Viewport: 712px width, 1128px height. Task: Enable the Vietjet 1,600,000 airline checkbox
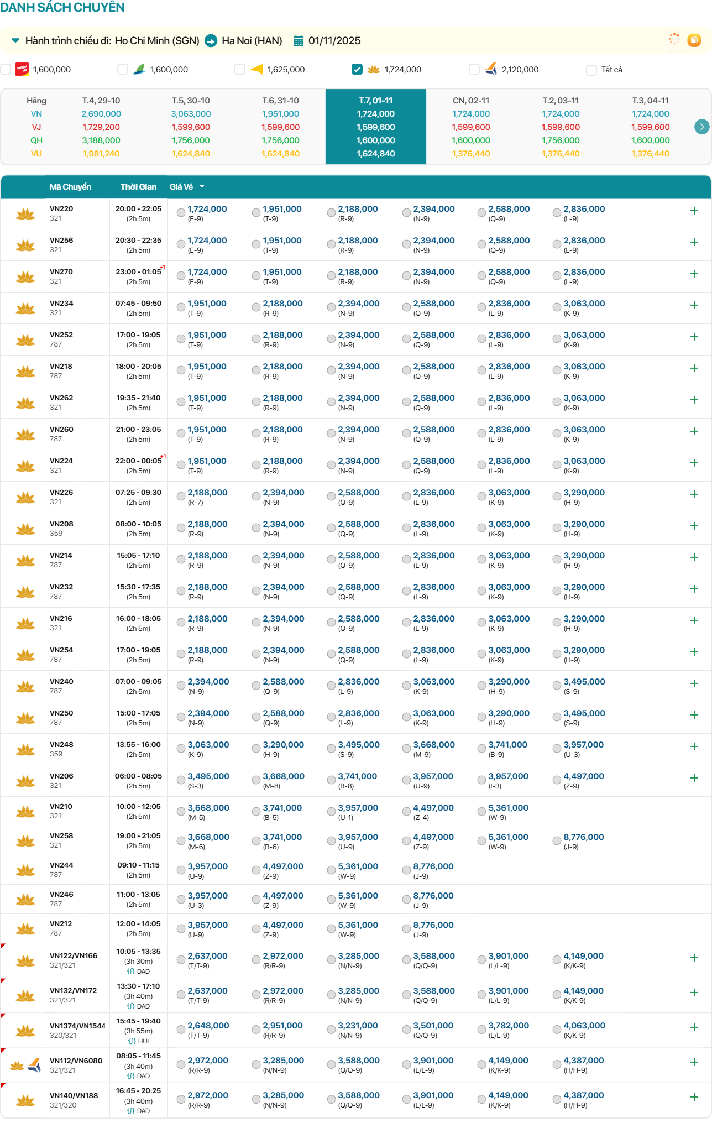(x=6, y=70)
